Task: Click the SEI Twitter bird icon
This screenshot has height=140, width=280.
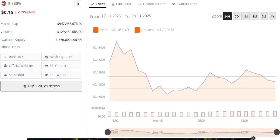Action: [x=46, y=75]
